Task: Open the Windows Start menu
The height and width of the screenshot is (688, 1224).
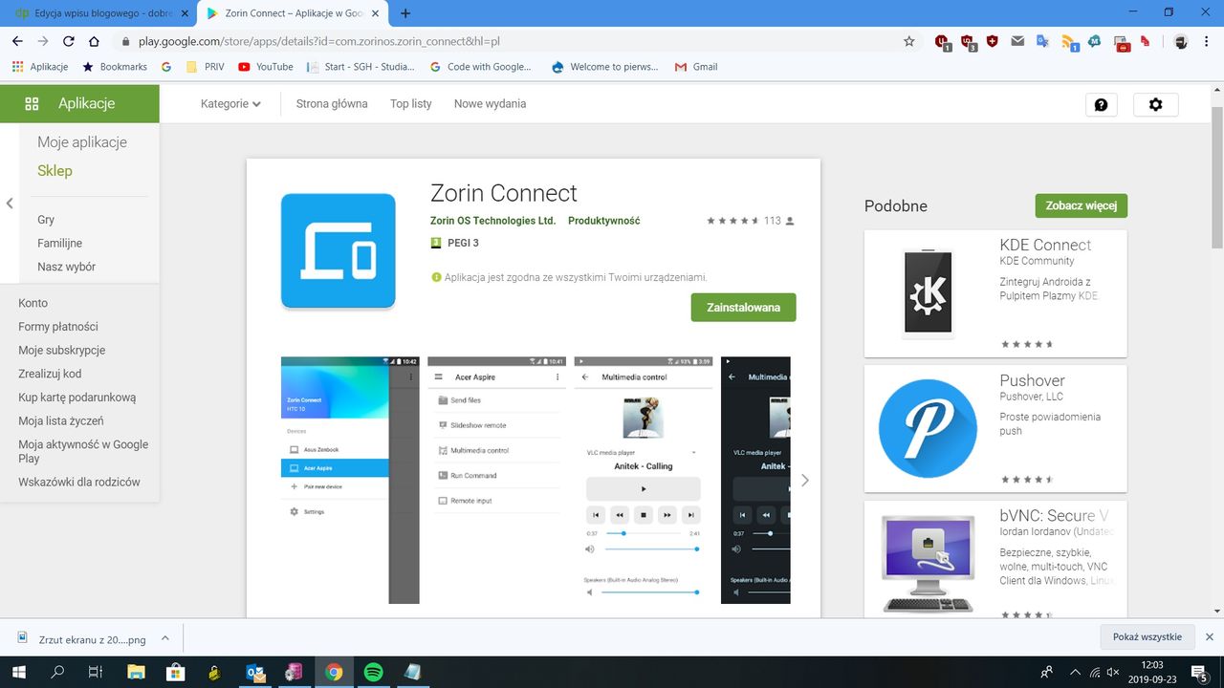Action: point(18,672)
